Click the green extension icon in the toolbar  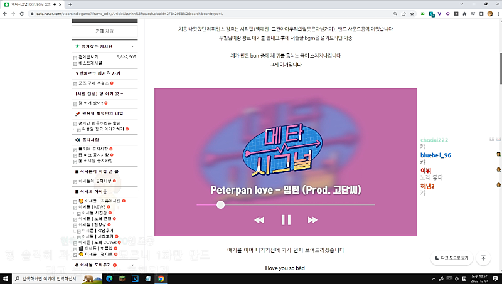tap(422, 14)
